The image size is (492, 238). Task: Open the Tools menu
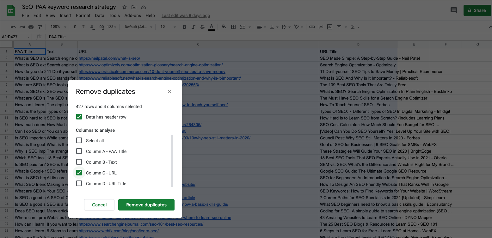click(114, 15)
